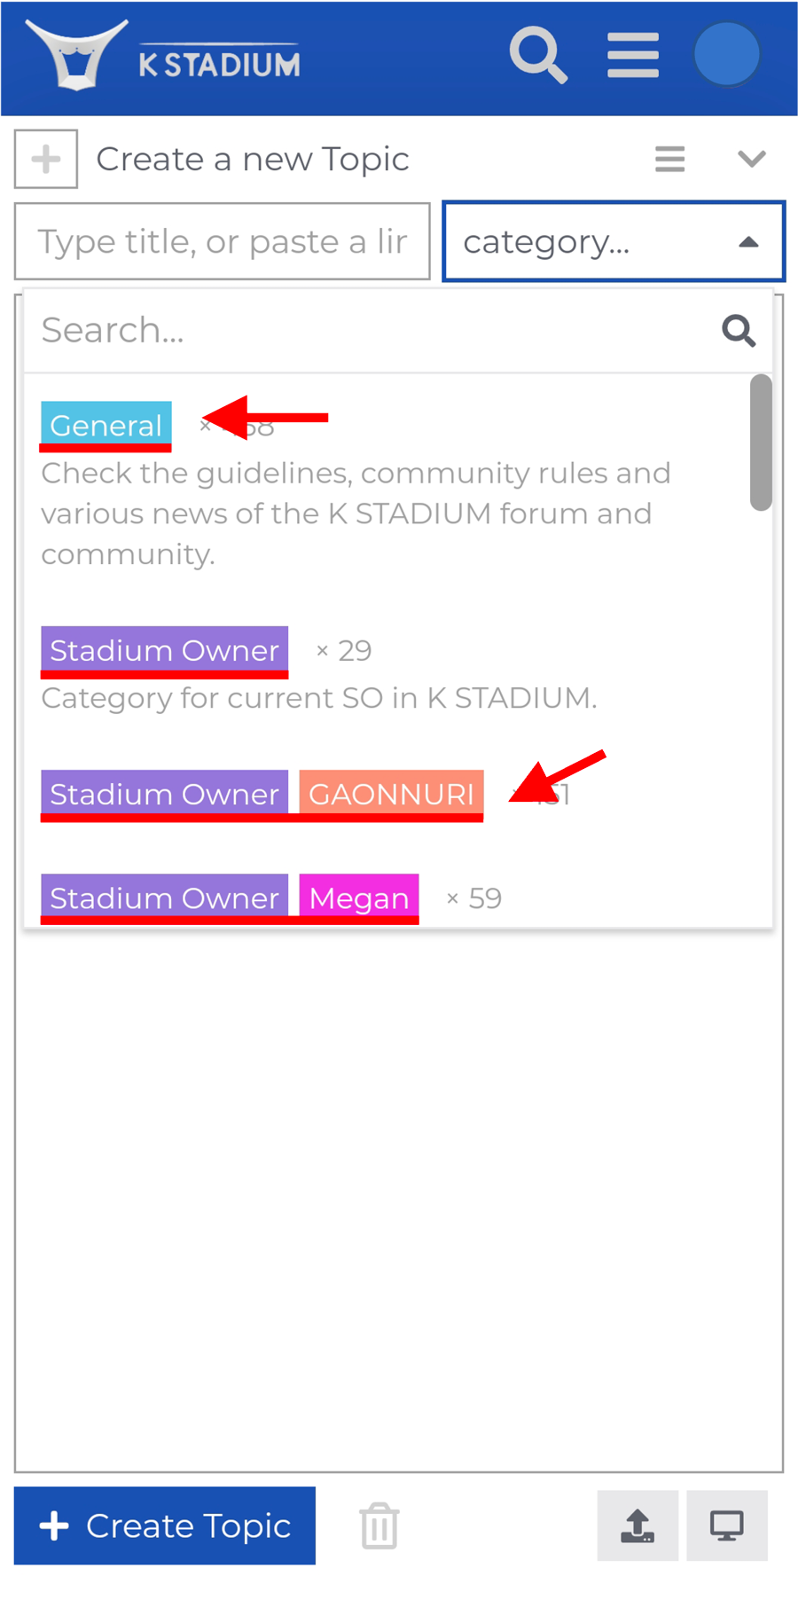Select the Stadium Owner category
This screenshot has width=798, height=1600.
(165, 650)
